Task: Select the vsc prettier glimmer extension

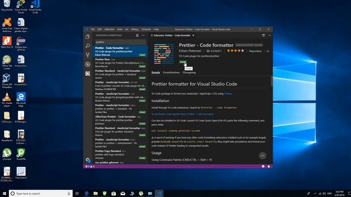Action: point(120,163)
